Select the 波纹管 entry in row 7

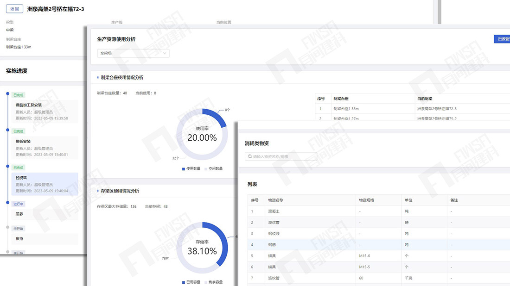379,278
